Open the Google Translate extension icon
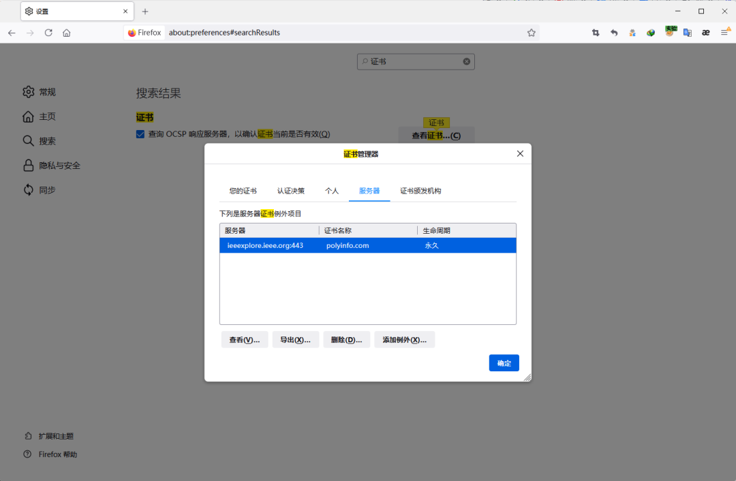 coord(688,33)
